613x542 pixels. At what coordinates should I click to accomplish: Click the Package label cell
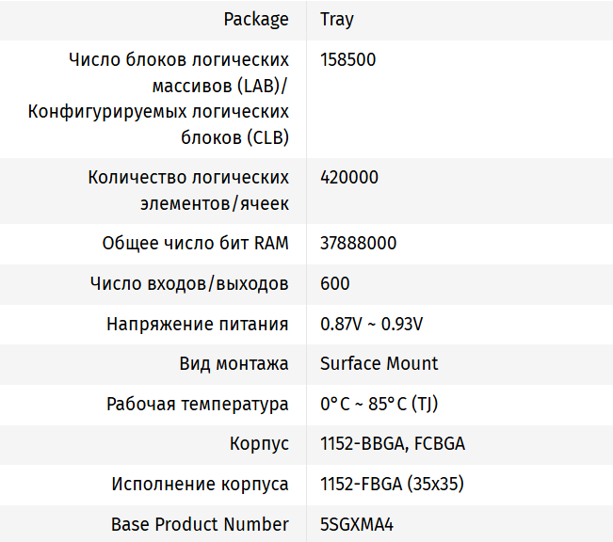[255, 19]
